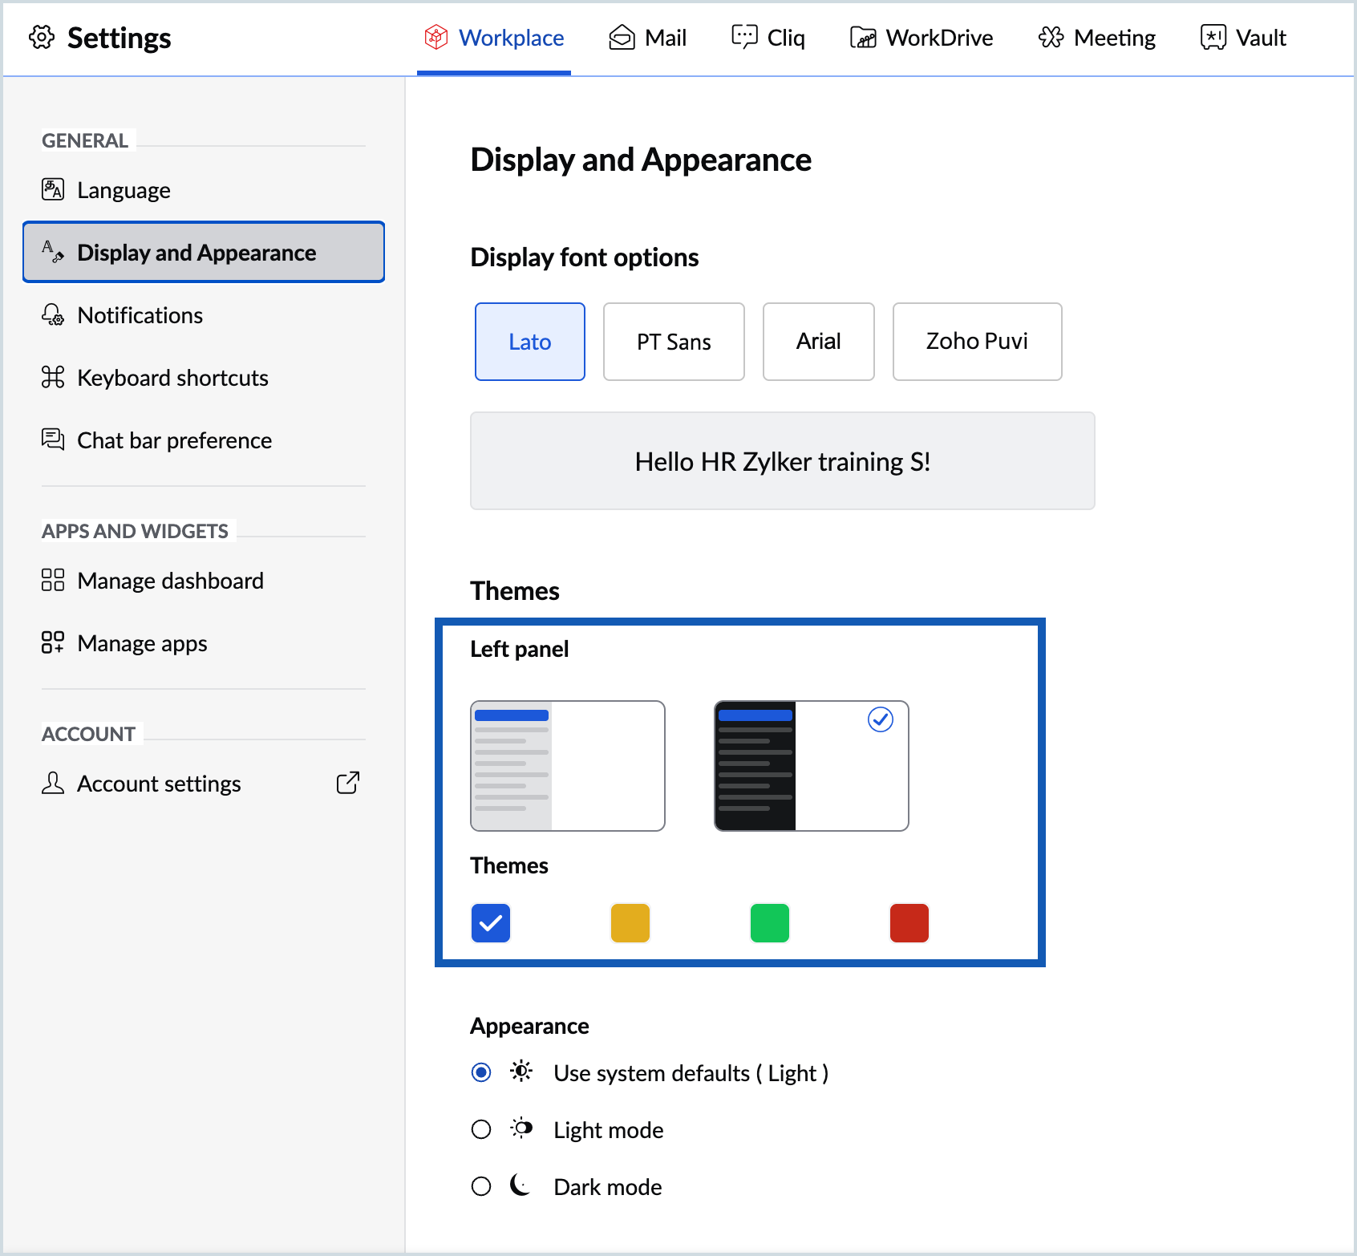The height and width of the screenshot is (1256, 1357).
Task: Click the Display and Appearance sidebar item
Action: coord(204,252)
